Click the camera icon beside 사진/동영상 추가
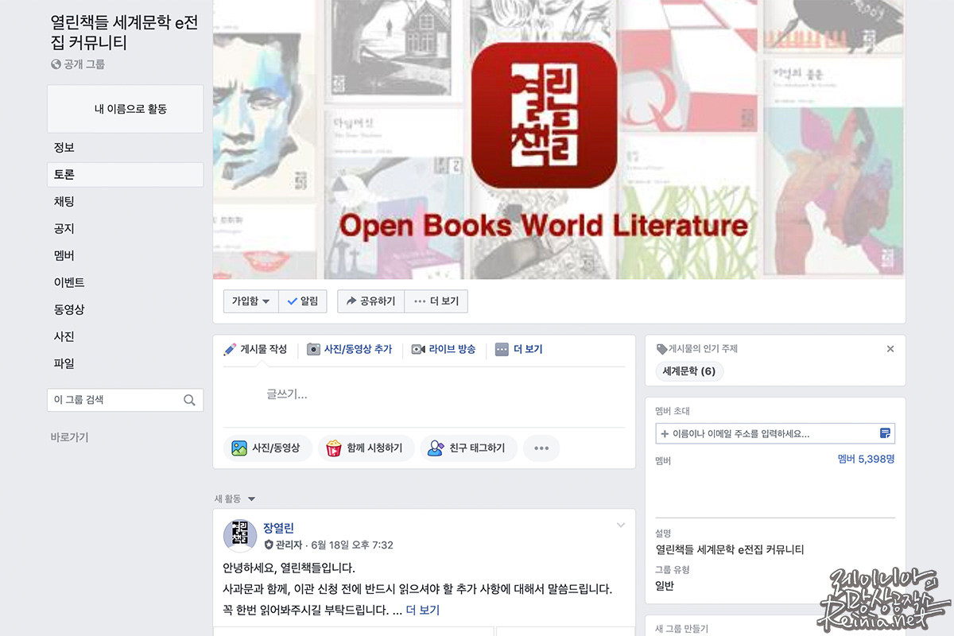The width and height of the screenshot is (954, 636). (314, 349)
